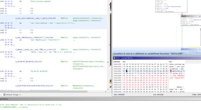The image size is (201, 110).
Task: Follow XREF 0040e98c(*)
Action: point(96,49)
